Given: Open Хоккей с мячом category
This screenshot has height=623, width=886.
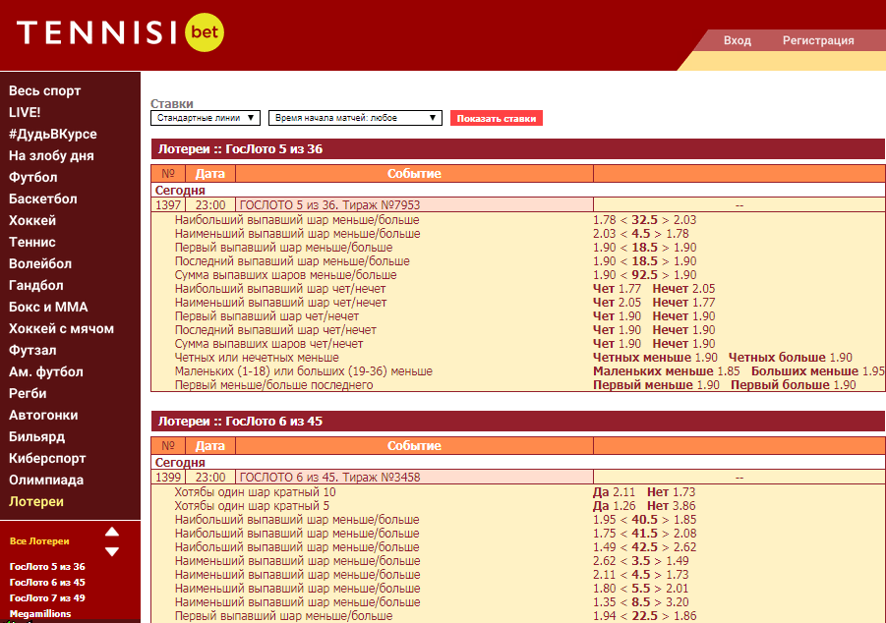Looking at the screenshot, I should click(x=61, y=329).
